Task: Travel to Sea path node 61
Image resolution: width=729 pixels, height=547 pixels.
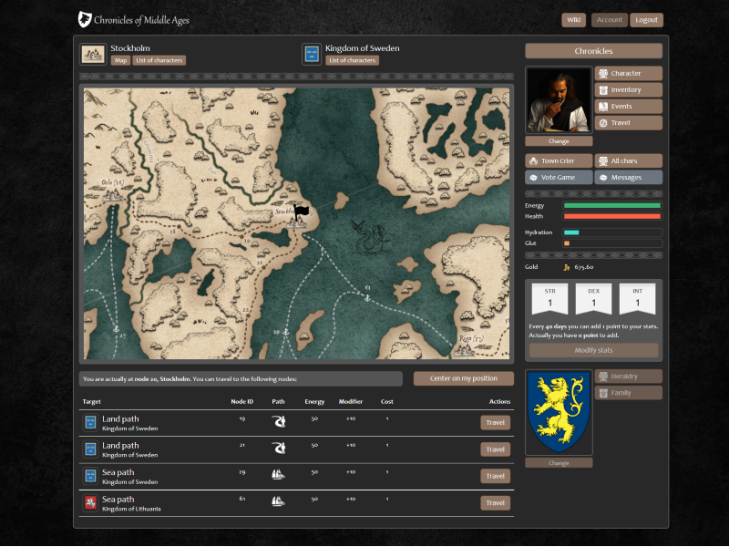Action: click(495, 502)
